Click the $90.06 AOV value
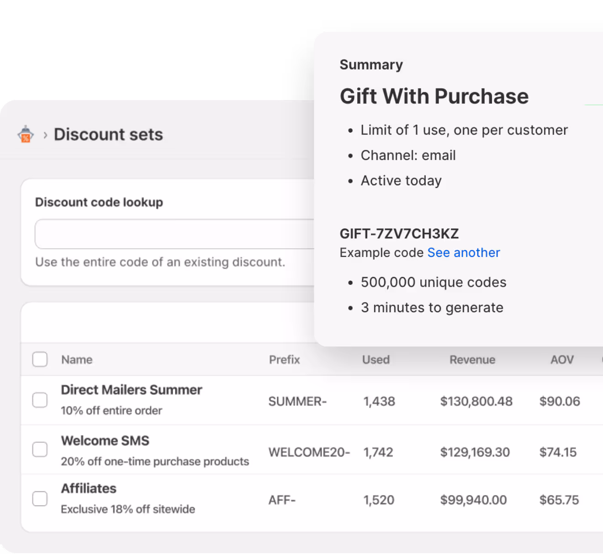This screenshot has height=554, width=603. (x=560, y=401)
